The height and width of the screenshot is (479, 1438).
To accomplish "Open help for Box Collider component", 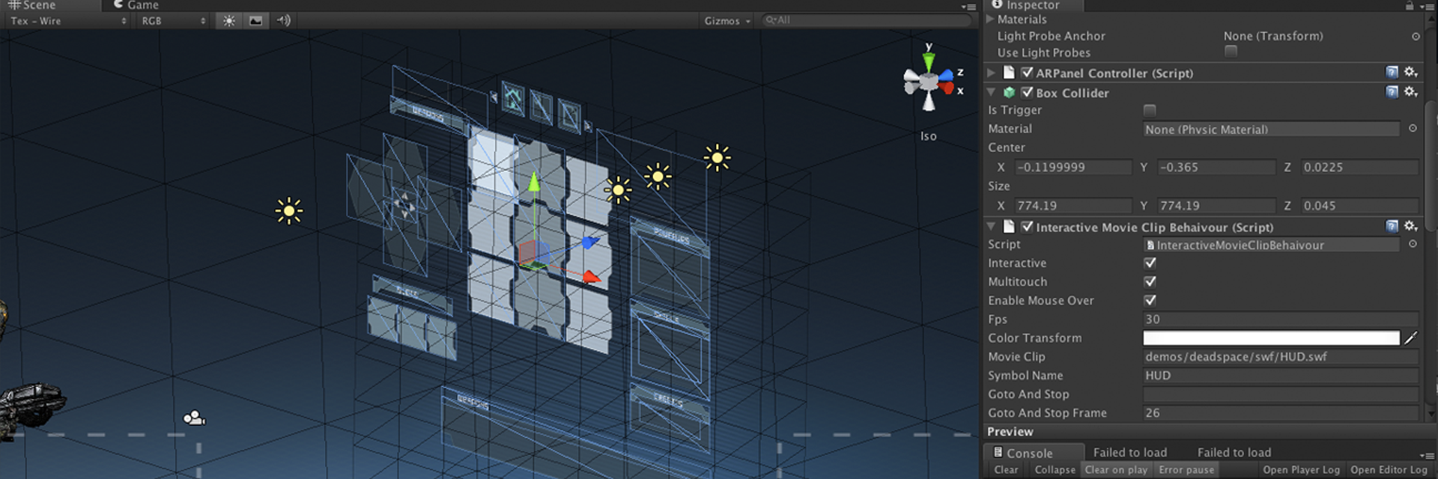I will [x=1392, y=92].
